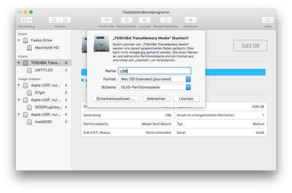Screen dimensions: 292x193
Task: Click the Erste Hilfe toolbar icon
Action: (106, 20)
